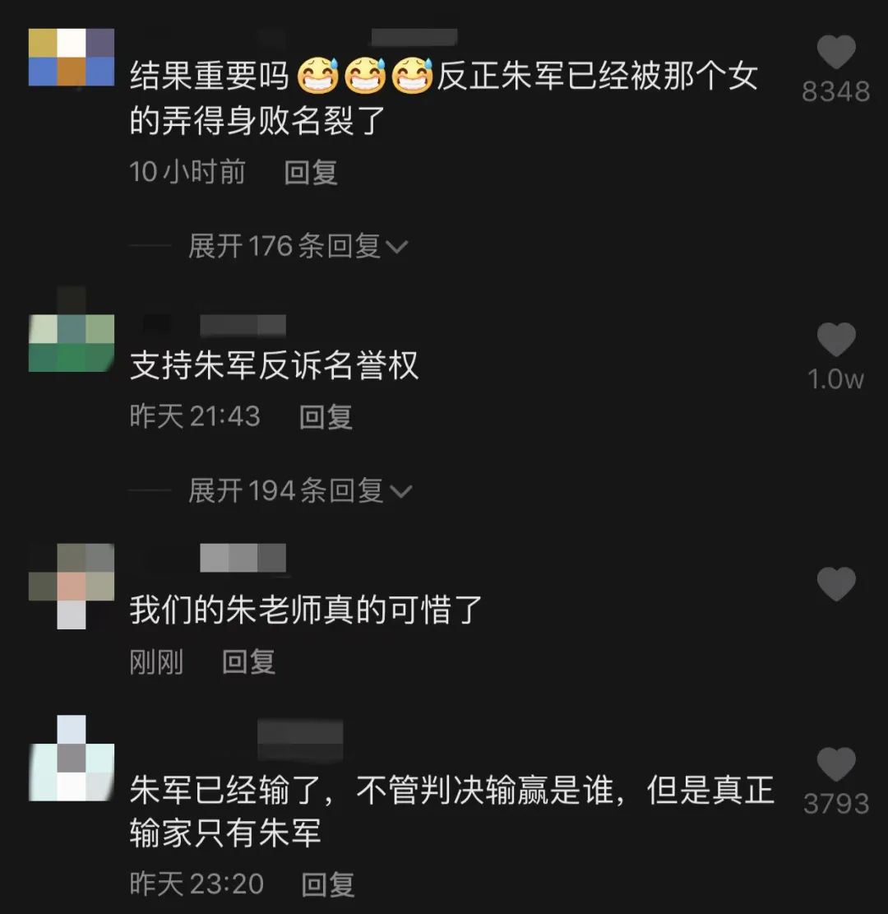Open the username above 支持朱军反诉名誉权
This screenshot has height=914, width=888.
coord(243,325)
